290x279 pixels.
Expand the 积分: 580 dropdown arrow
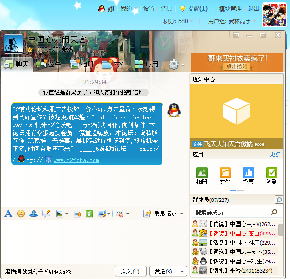pyautogui.click(x=192, y=21)
